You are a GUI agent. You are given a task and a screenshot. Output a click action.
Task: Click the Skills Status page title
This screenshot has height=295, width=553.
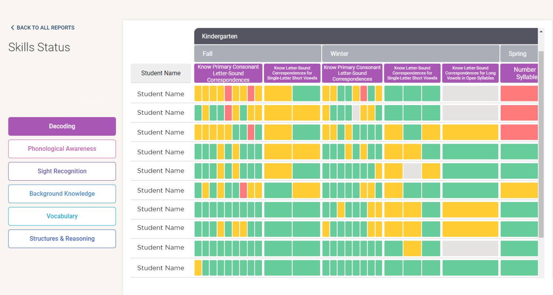click(39, 47)
